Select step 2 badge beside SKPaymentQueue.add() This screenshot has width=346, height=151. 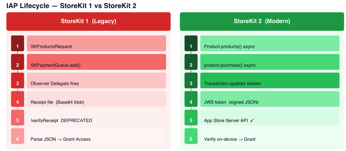pos(18,62)
